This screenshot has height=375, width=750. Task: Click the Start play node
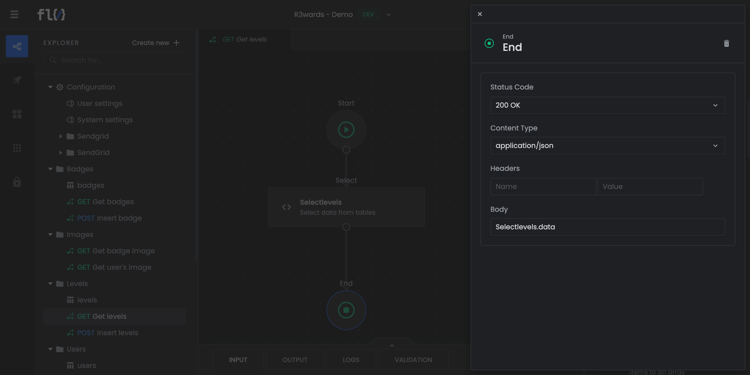tap(346, 130)
